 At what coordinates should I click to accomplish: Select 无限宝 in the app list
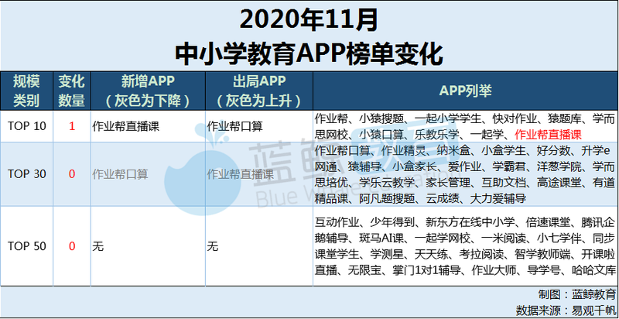pos(364,270)
